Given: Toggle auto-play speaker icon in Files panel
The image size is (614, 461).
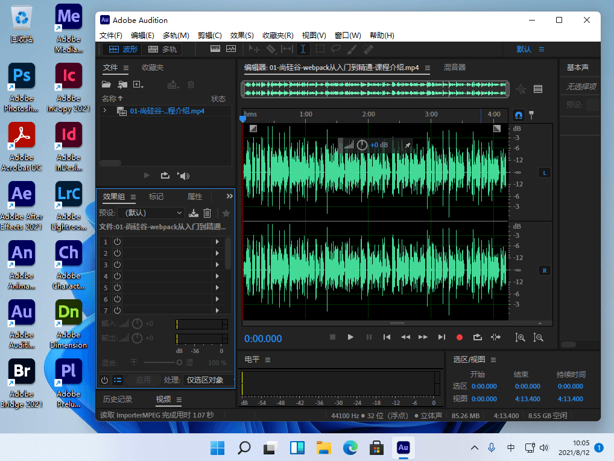Looking at the screenshot, I should pyautogui.click(x=183, y=176).
